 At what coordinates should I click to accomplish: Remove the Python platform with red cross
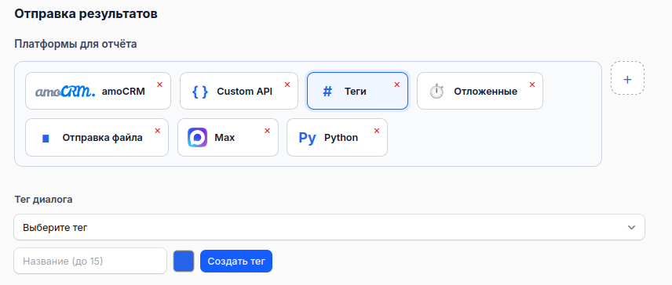pyautogui.click(x=377, y=131)
